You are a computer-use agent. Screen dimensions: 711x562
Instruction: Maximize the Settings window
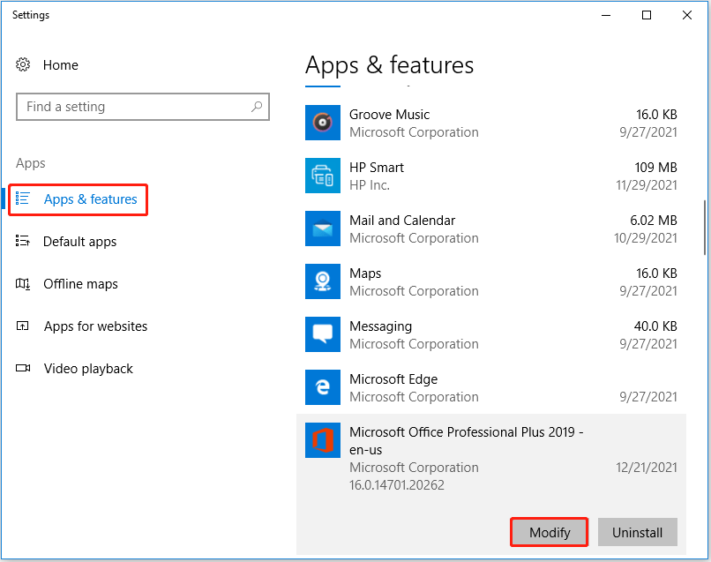click(x=647, y=15)
